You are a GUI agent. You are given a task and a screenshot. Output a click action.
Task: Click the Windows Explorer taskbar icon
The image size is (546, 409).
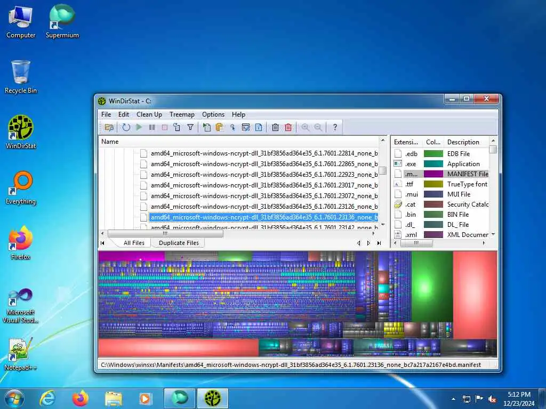click(x=114, y=398)
